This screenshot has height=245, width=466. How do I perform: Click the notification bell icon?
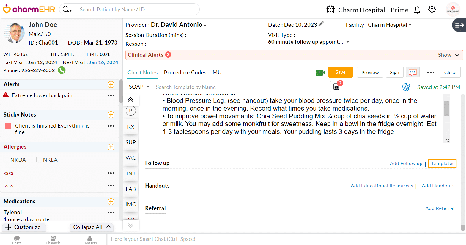click(x=417, y=10)
